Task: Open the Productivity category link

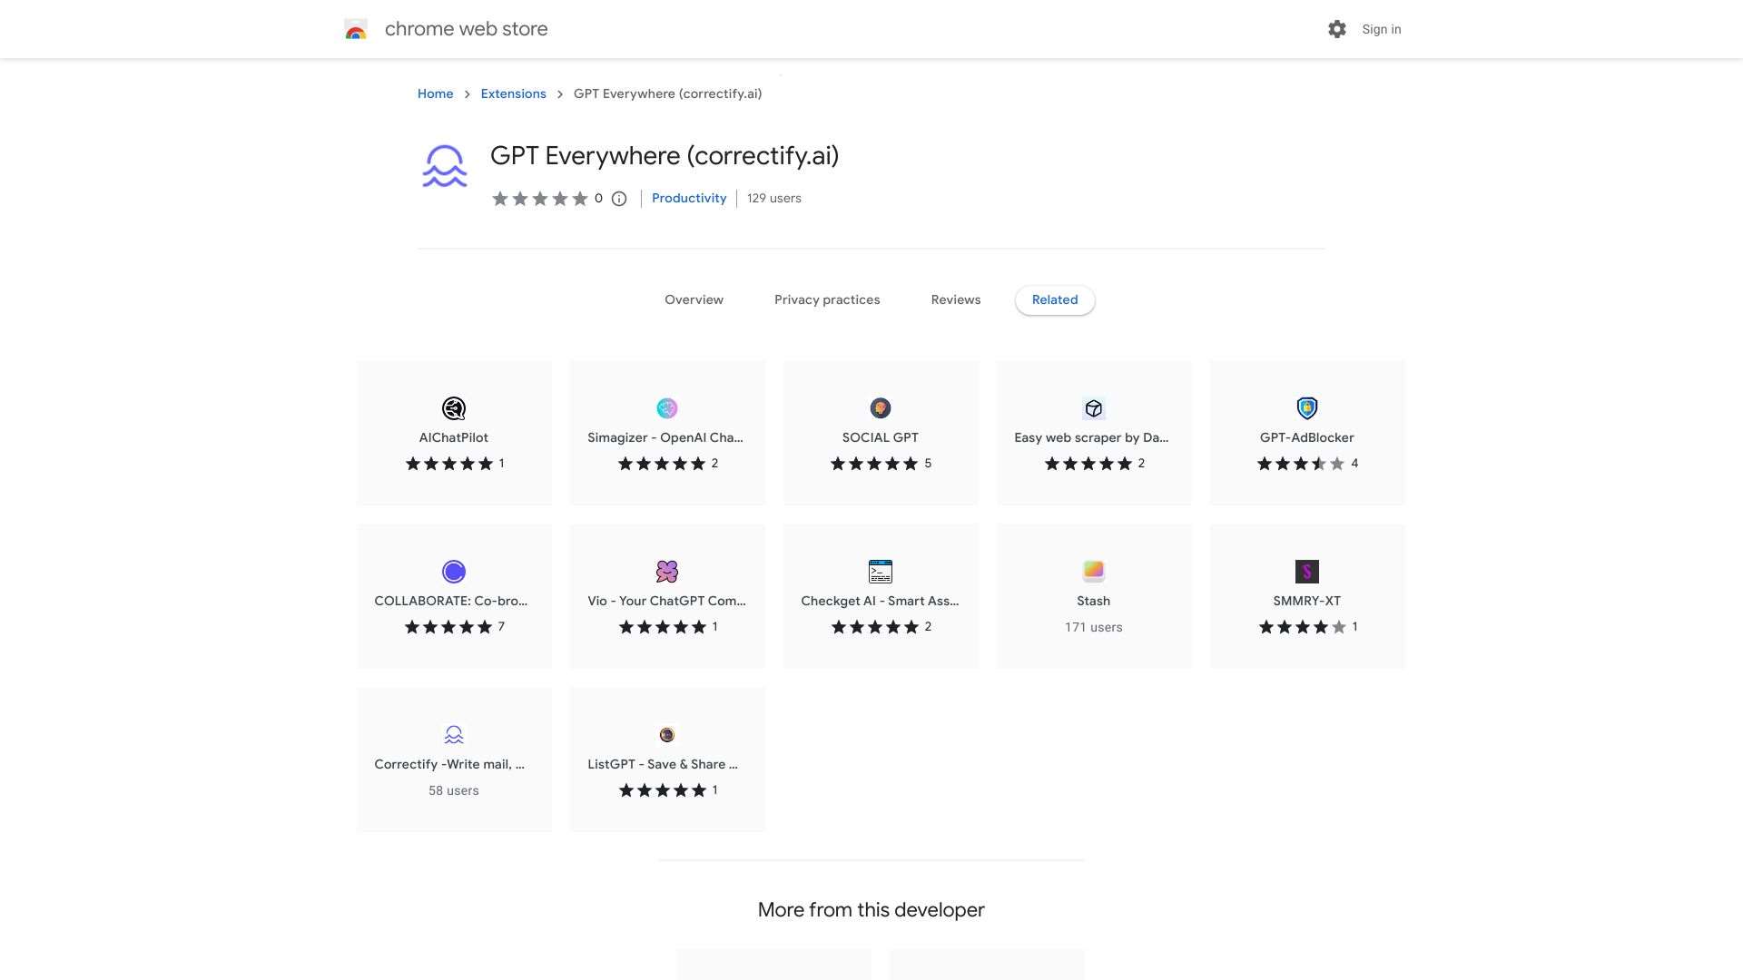Action: [x=689, y=199]
